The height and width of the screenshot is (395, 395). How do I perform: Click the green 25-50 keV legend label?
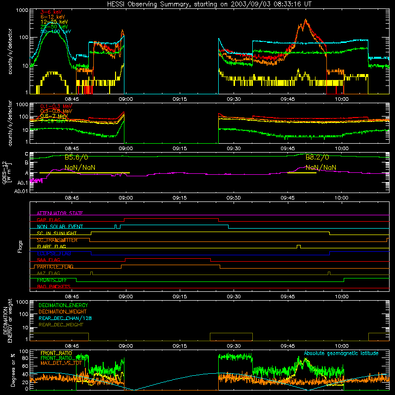click(x=54, y=27)
